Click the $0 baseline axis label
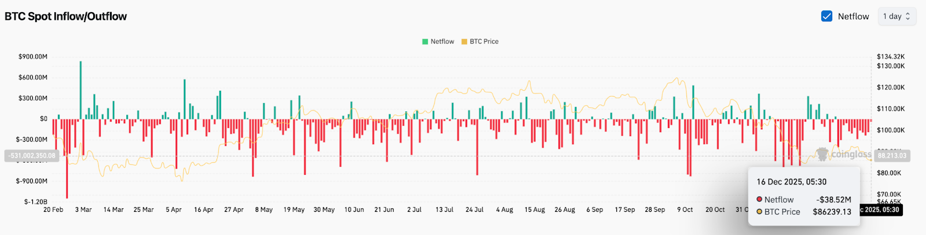Viewport: 926px width, 235px height. [x=43, y=119]
